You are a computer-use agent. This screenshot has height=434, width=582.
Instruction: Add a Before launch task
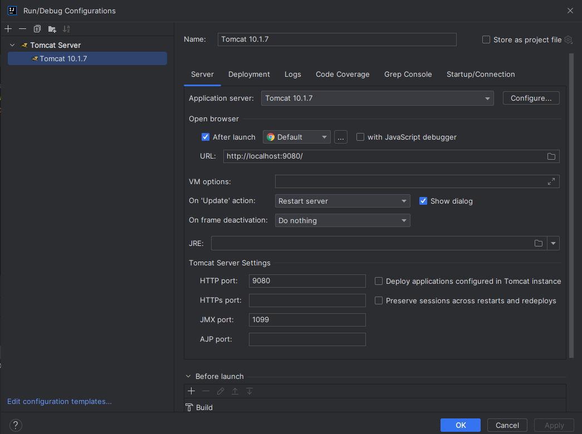pyautogui.click(x=192, y=391)
